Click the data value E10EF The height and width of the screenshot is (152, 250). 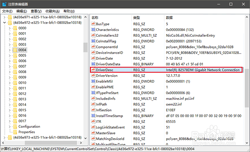click(170, 110)
